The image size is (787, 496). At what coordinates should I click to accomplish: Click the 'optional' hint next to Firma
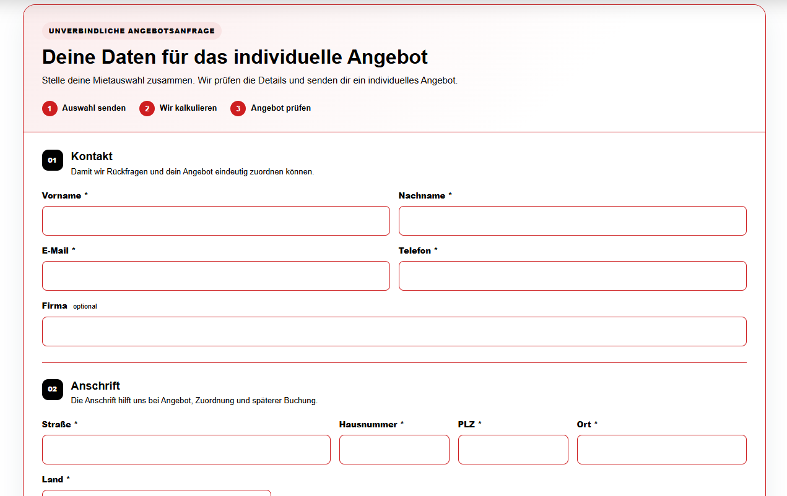[x=85, y=306]
